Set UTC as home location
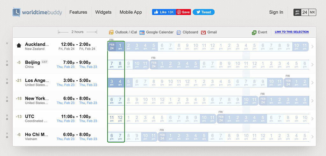326x156 pixels. 7,119
